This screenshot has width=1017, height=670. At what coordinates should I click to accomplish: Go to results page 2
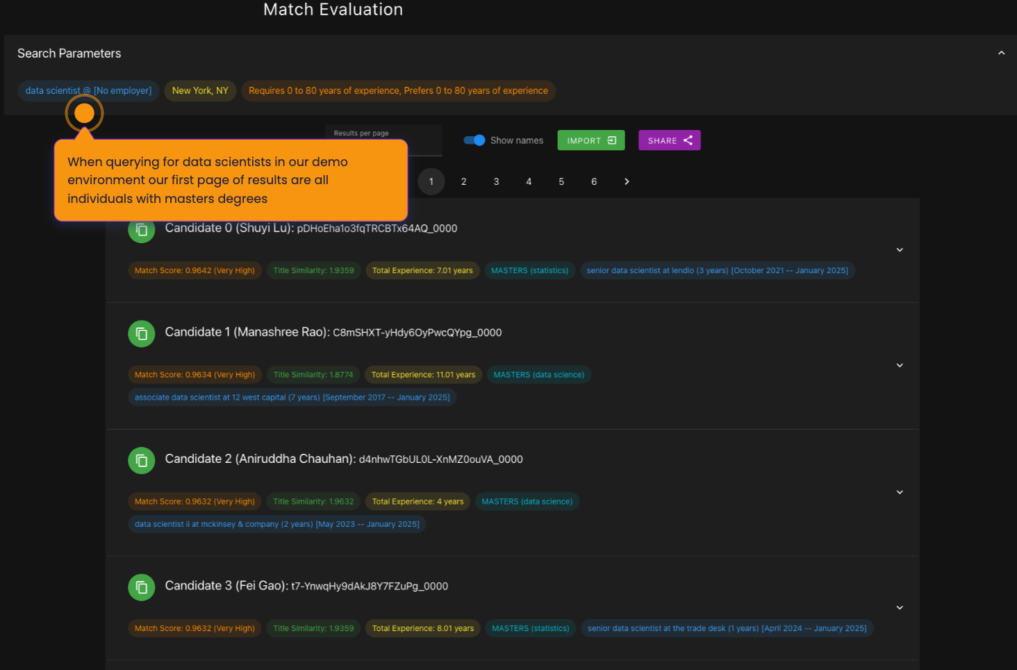(x=464, y=181)
